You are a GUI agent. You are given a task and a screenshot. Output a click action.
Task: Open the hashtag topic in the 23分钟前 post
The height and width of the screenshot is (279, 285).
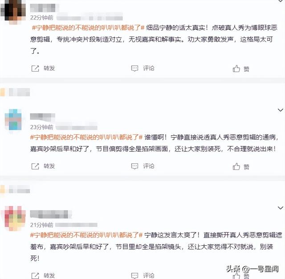pos(86,137)
